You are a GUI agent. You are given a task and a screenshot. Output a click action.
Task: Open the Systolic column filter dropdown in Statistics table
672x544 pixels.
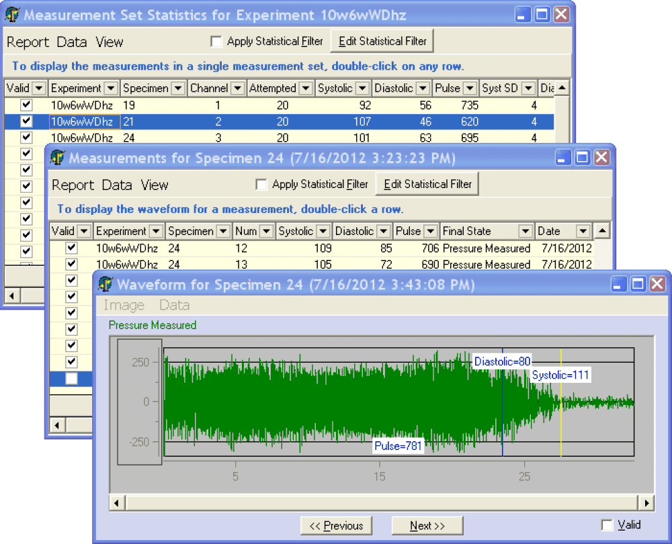coord(363,88)
